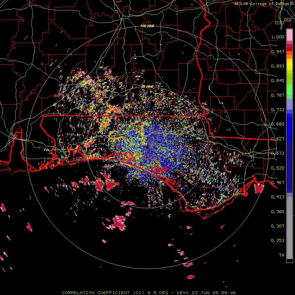295x295 pixels.
Task: Click the 0.253 value on the color scale
Action: click(278, 241)
